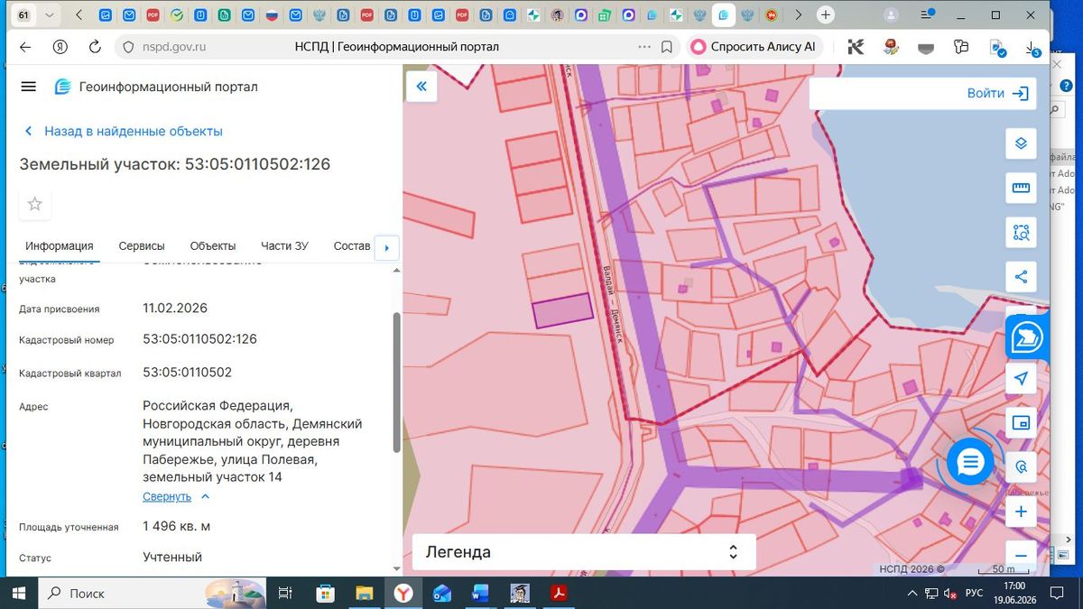This screenshot has height=609, width=1083.
Task: Click panel scrollbar down arrow
Action: (x=395, y=569)
